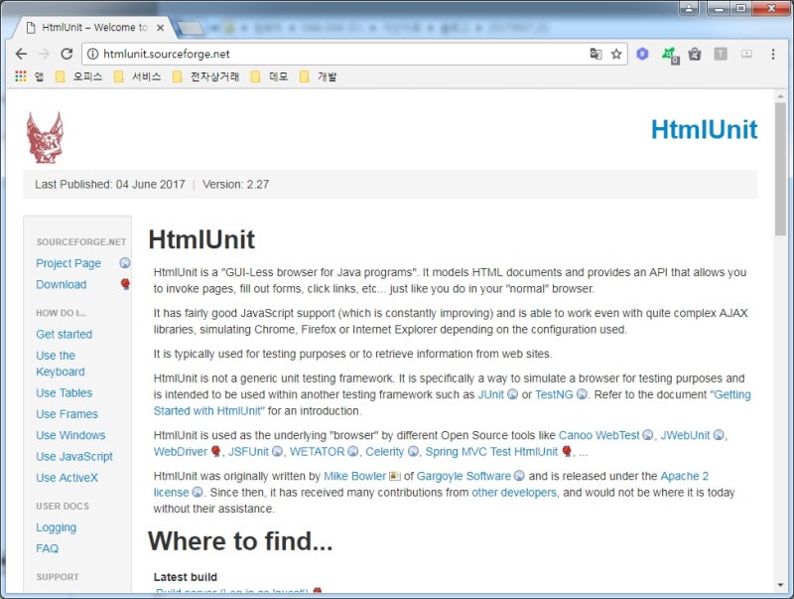Open the 전자상거래 bookmarks folder

[205, 76]
